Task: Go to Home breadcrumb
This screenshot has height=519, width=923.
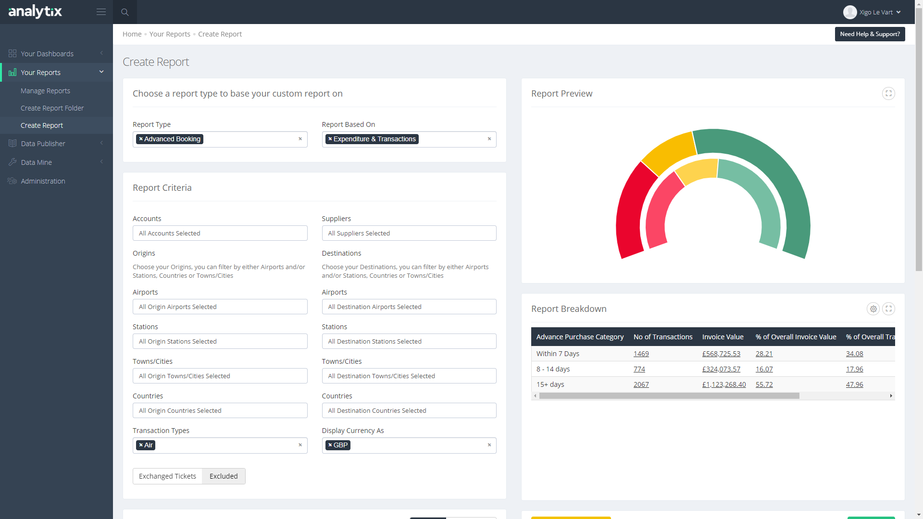Action: [132, 34]
